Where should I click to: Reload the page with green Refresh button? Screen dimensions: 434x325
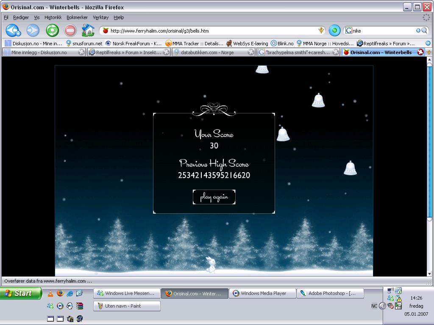tap(52, 30)
